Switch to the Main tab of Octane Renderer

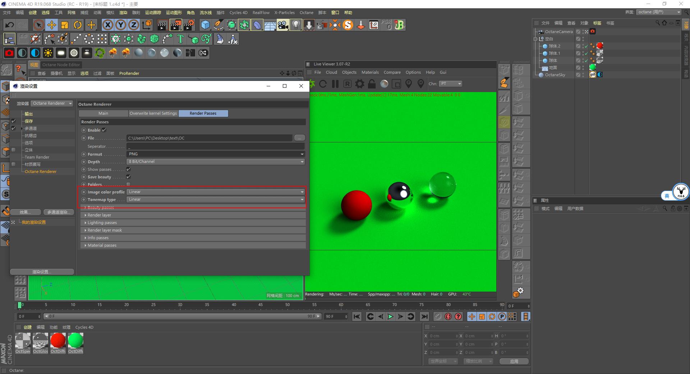click(x=103, y=113)
